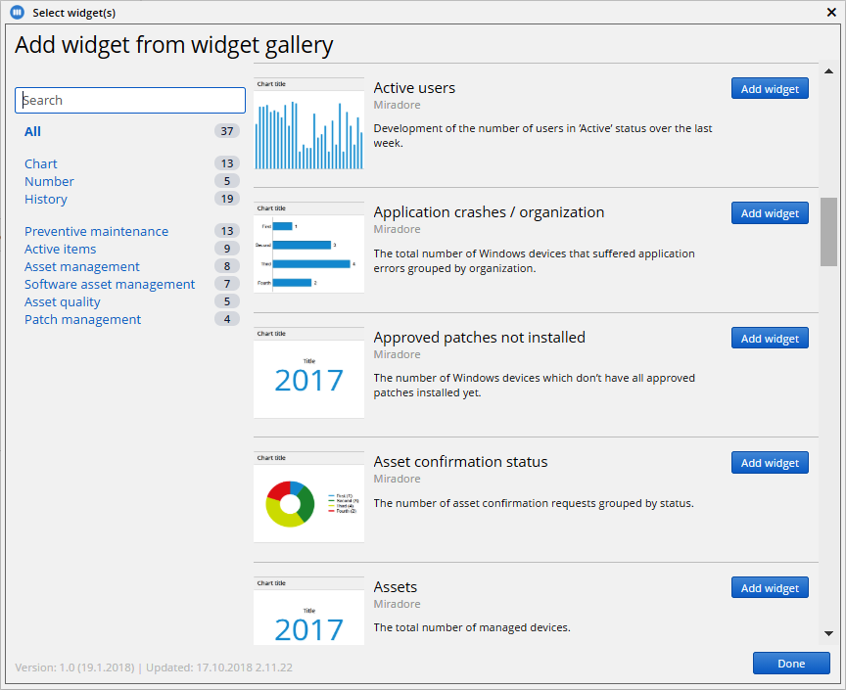Filter by History widget type
This screenshot has height=690, width=846.
(x=46, y=199)
